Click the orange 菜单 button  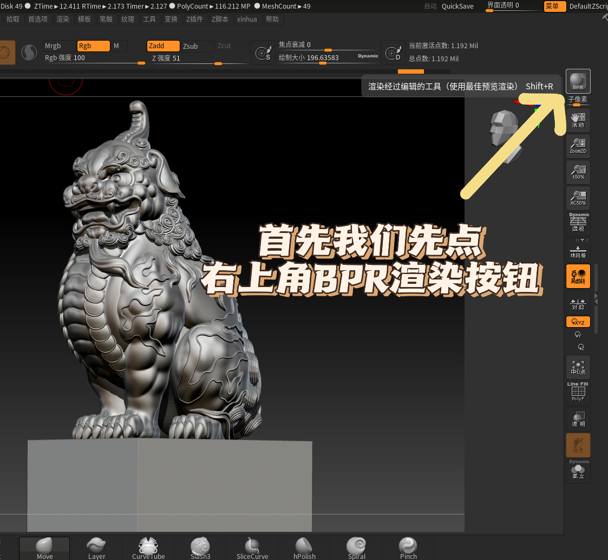[554, 6]
